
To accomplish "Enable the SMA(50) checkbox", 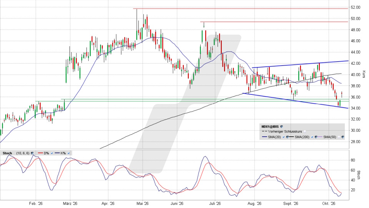I will 339,137.
